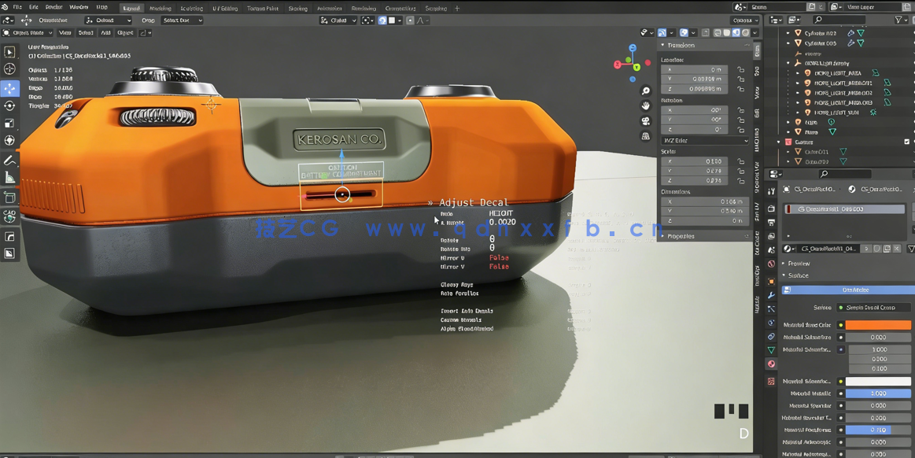
Task: Click the zoom magnifier icon beside the navigation gizmo
Action: [646, 91]
